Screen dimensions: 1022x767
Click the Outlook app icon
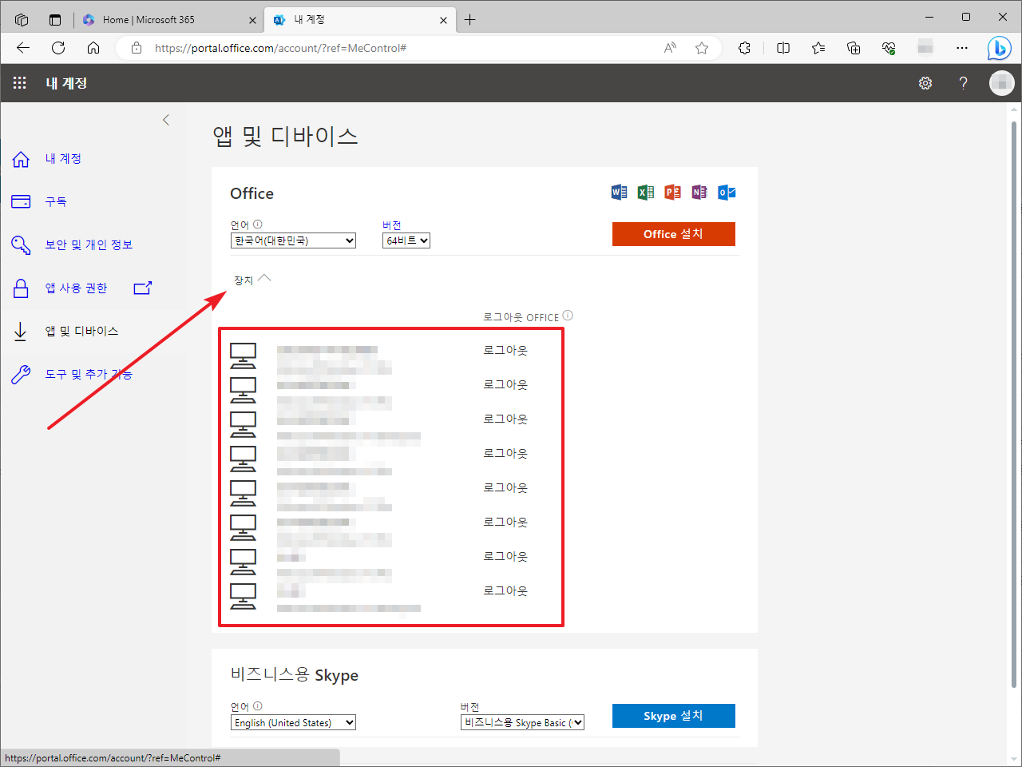727,192
